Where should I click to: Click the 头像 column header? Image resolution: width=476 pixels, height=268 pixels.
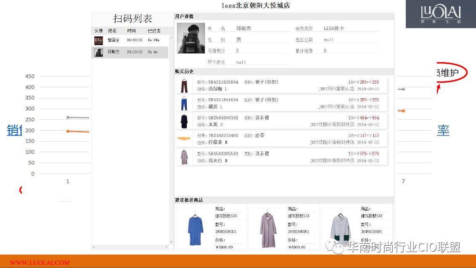tap(99, 31)
